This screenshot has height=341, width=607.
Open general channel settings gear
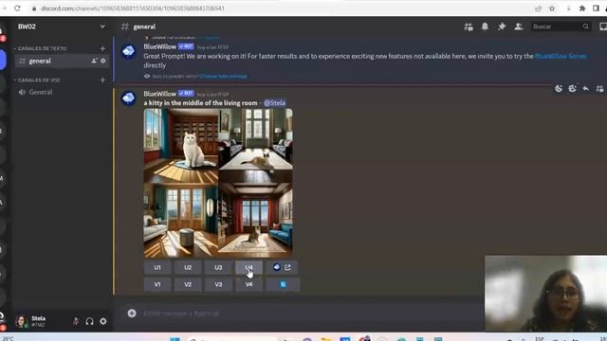tap(103, 61)
